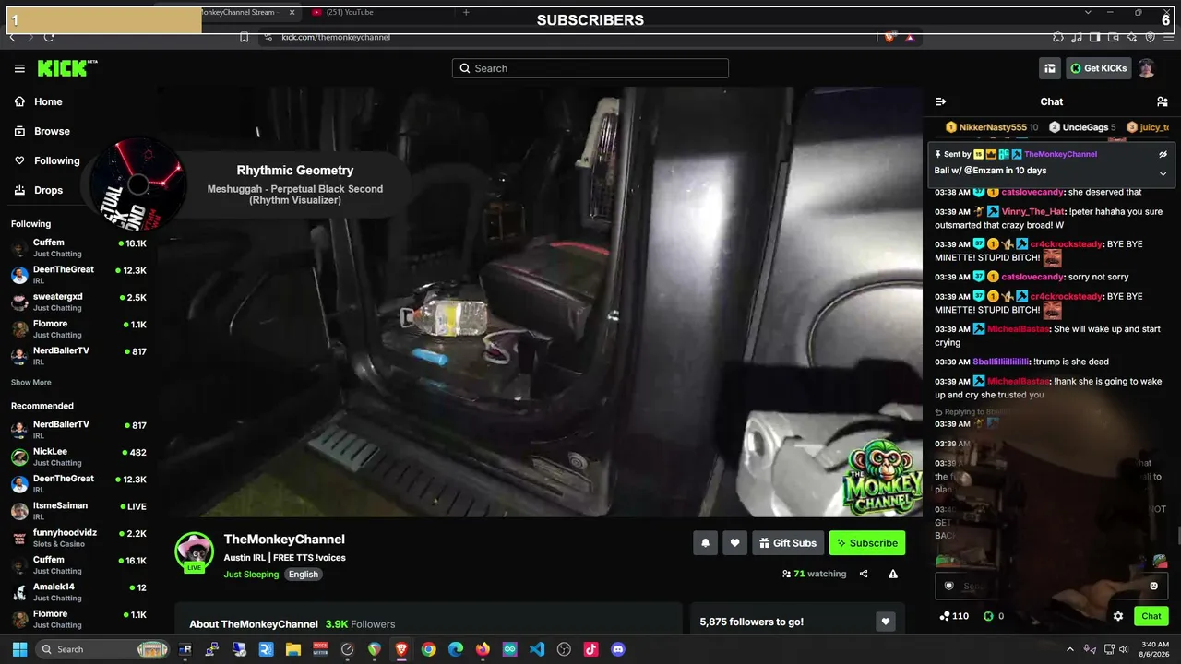The height and width of the screenshot is (664, 1181).
Task: Open the Brave VPN shield icon
Action: (1150, 37)
